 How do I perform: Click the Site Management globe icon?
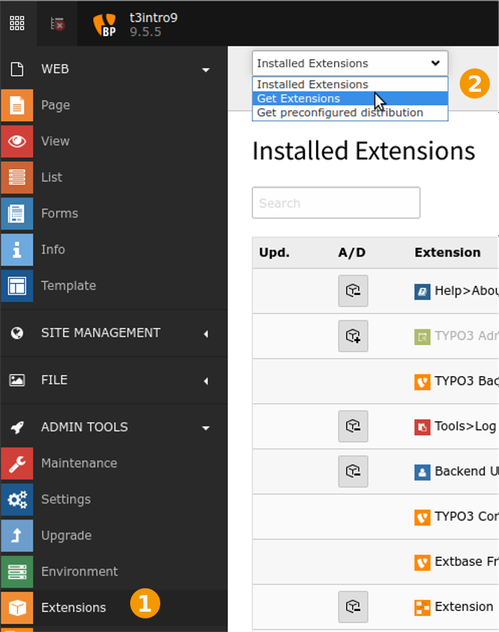coord(17,333)
